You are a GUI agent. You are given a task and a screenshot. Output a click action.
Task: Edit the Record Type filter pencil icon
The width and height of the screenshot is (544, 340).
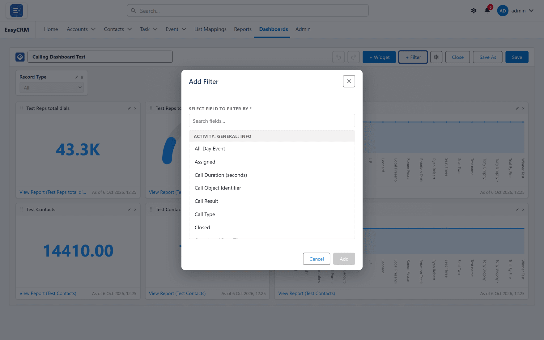pyautogui.click(x=77, y=77)
